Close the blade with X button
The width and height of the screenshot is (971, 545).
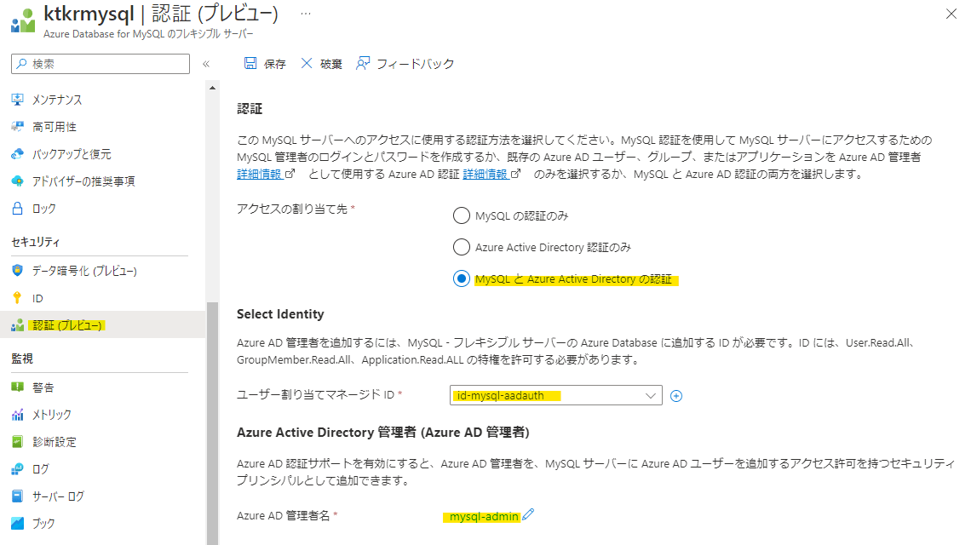[951, 14]
